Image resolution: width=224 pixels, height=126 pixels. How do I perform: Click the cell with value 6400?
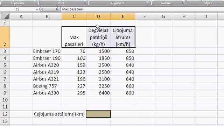point(98,93)
